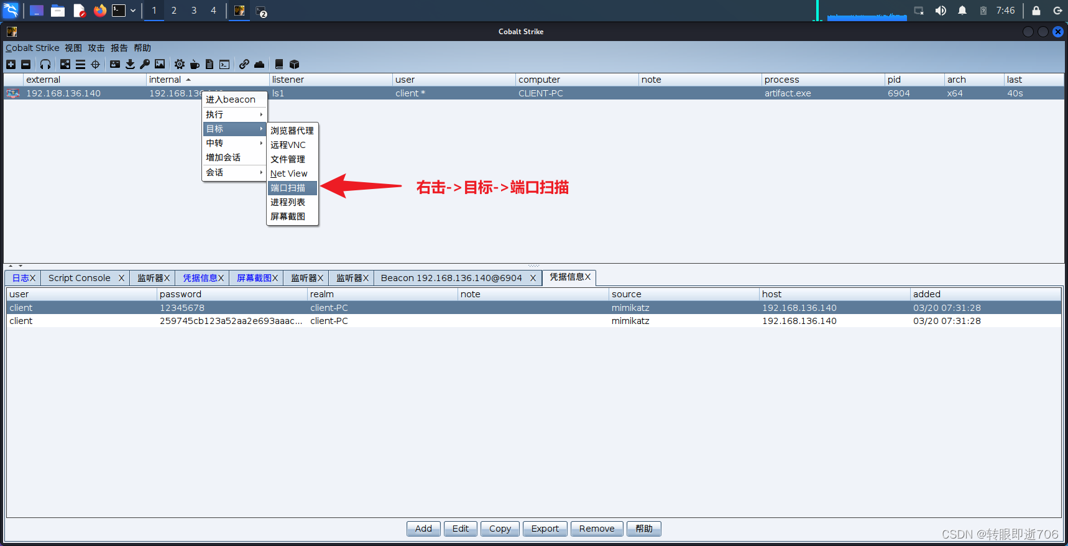Select credential row with password 12345678
Image resolution: width=1068 pixels, height=546 pixels.
coord(533,308)
